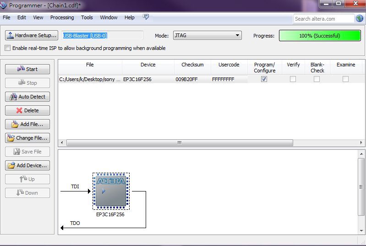Open the Help menu
The height and width of the screenshot is (246, 366).
click(129, 17)
